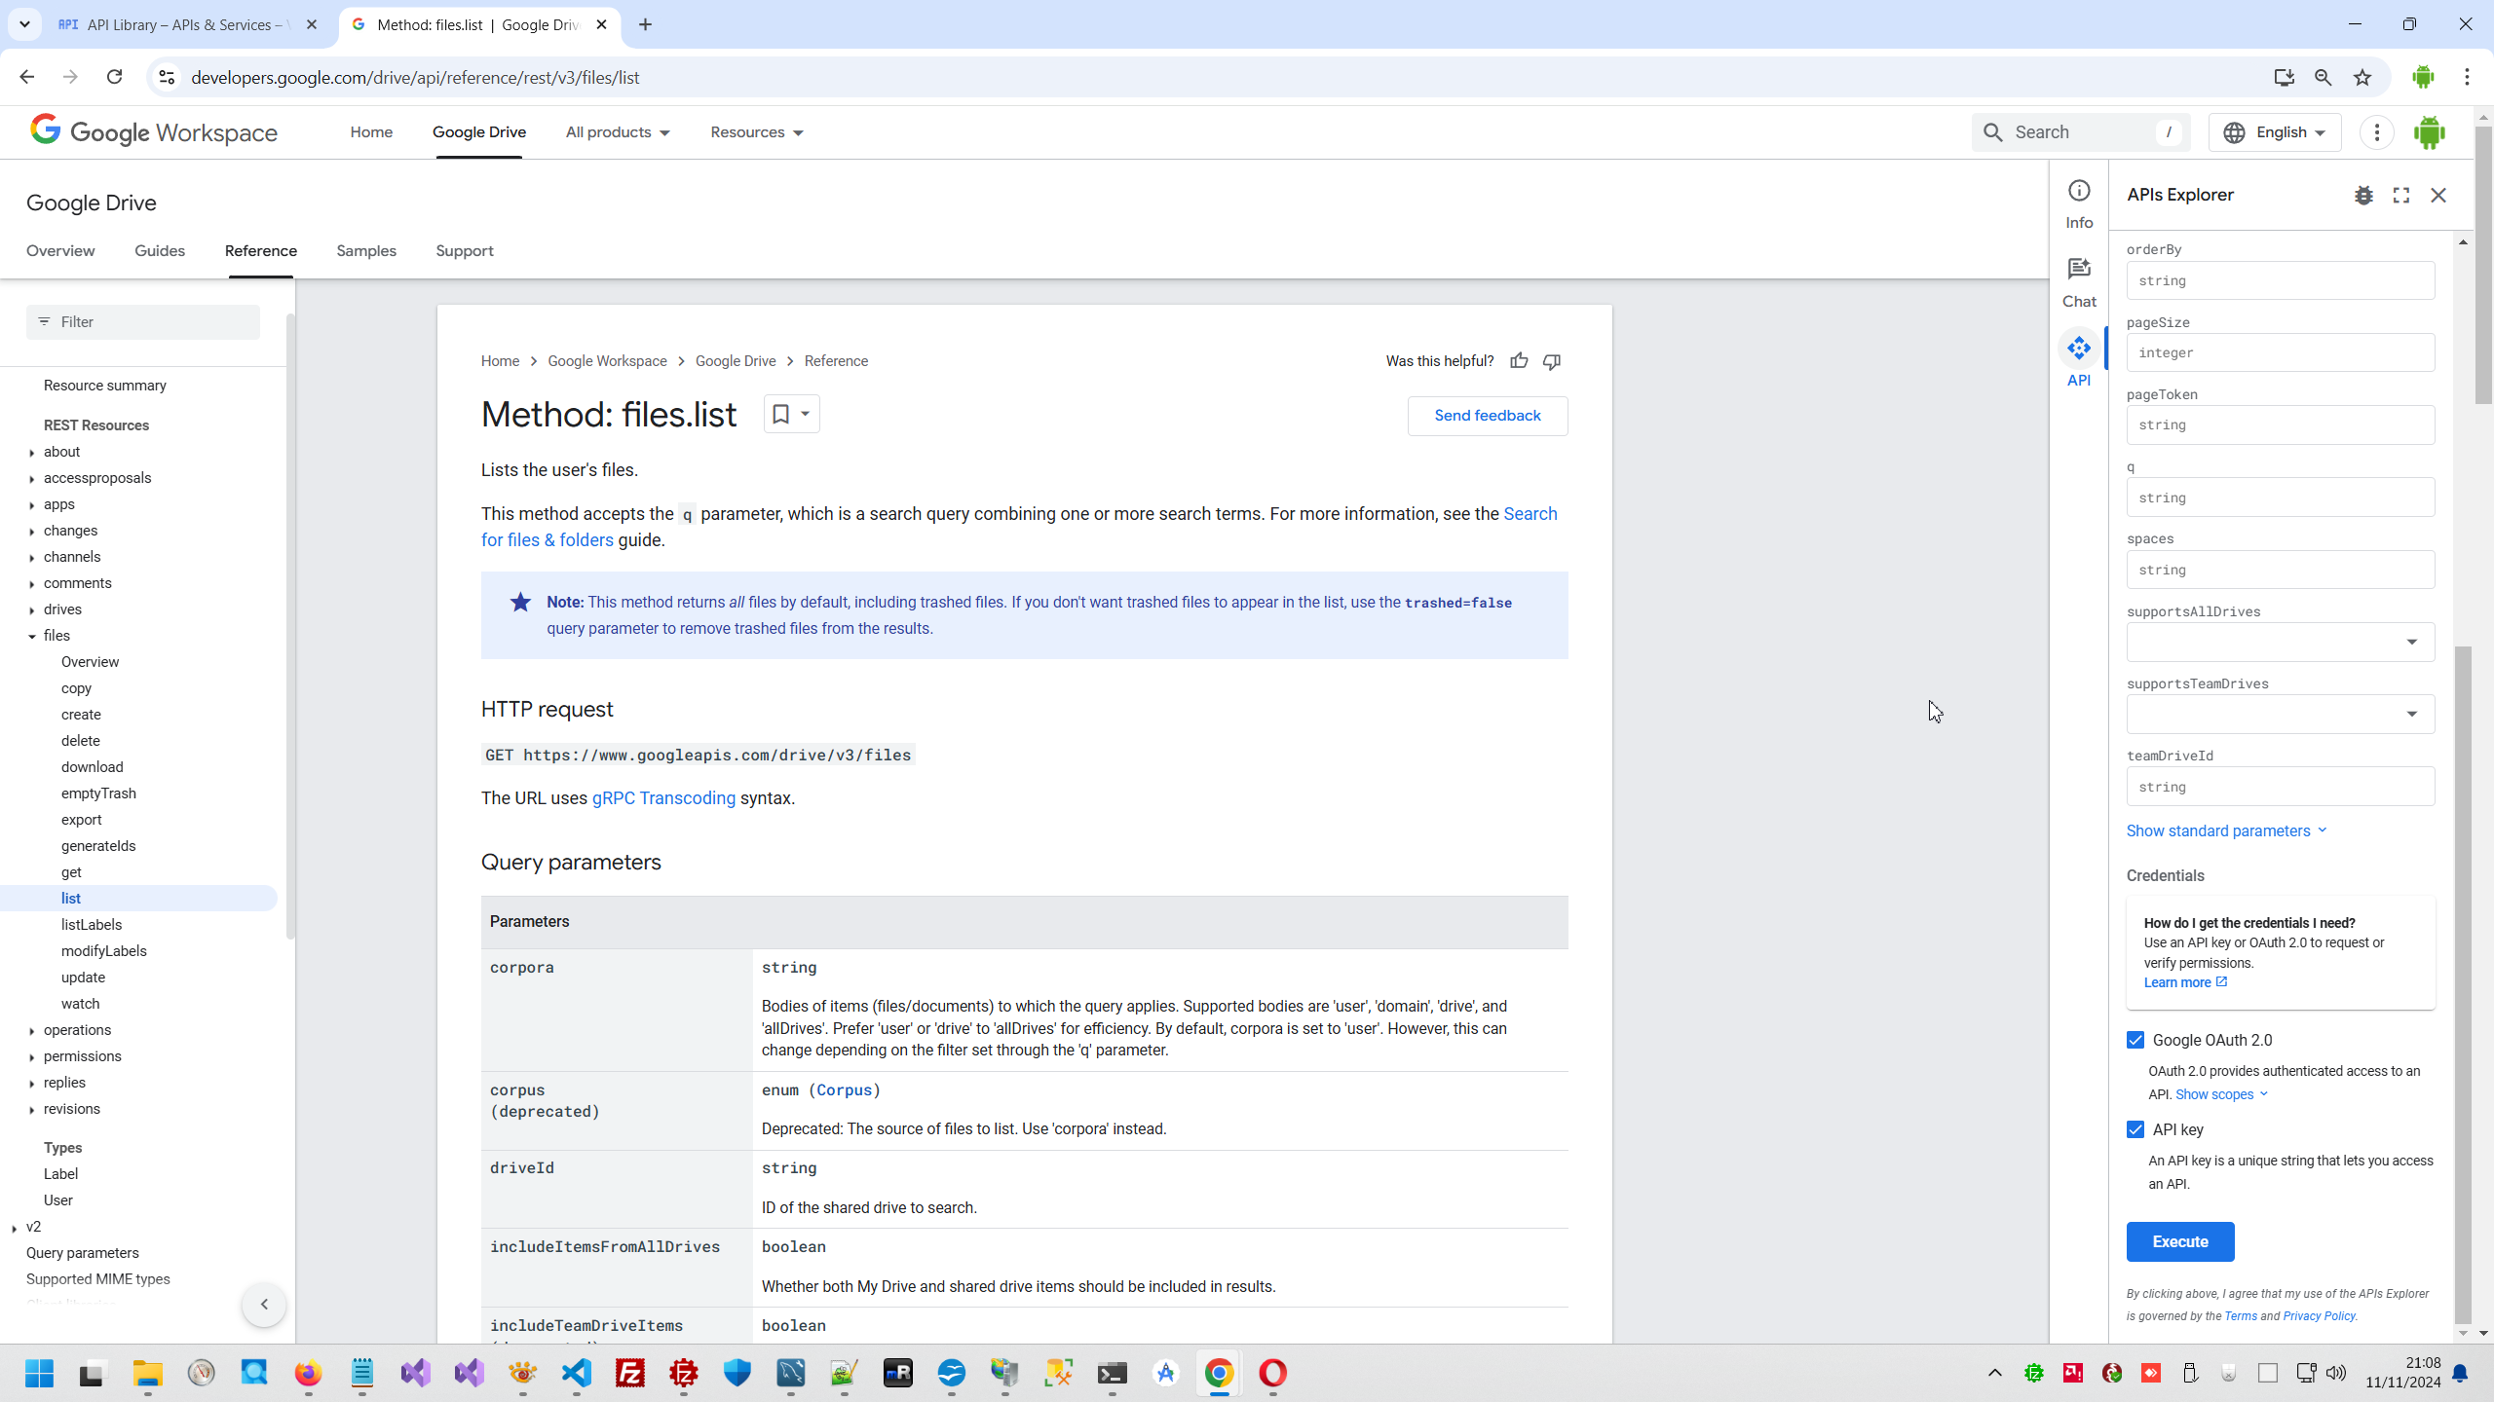The width and height of the screenshot is (2494, 1402).
Task: Open the Info side panel
Action: pyautogui.click(x=2079, y=203)
